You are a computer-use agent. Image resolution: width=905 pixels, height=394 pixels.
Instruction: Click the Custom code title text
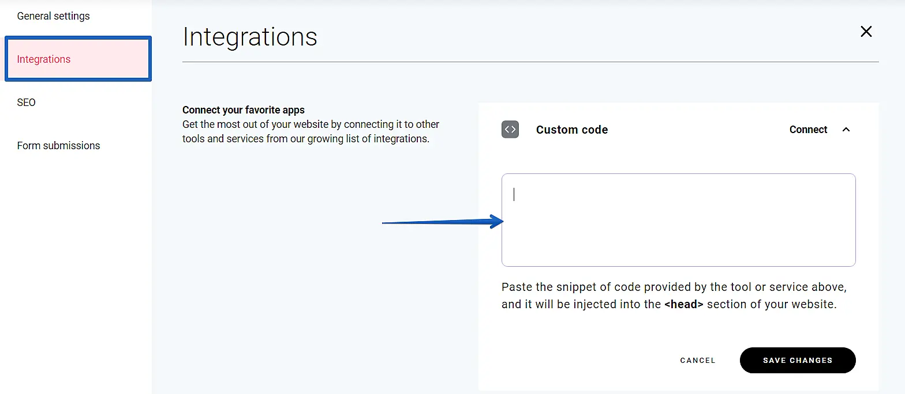pyautogui.click(x=571, y=130)
